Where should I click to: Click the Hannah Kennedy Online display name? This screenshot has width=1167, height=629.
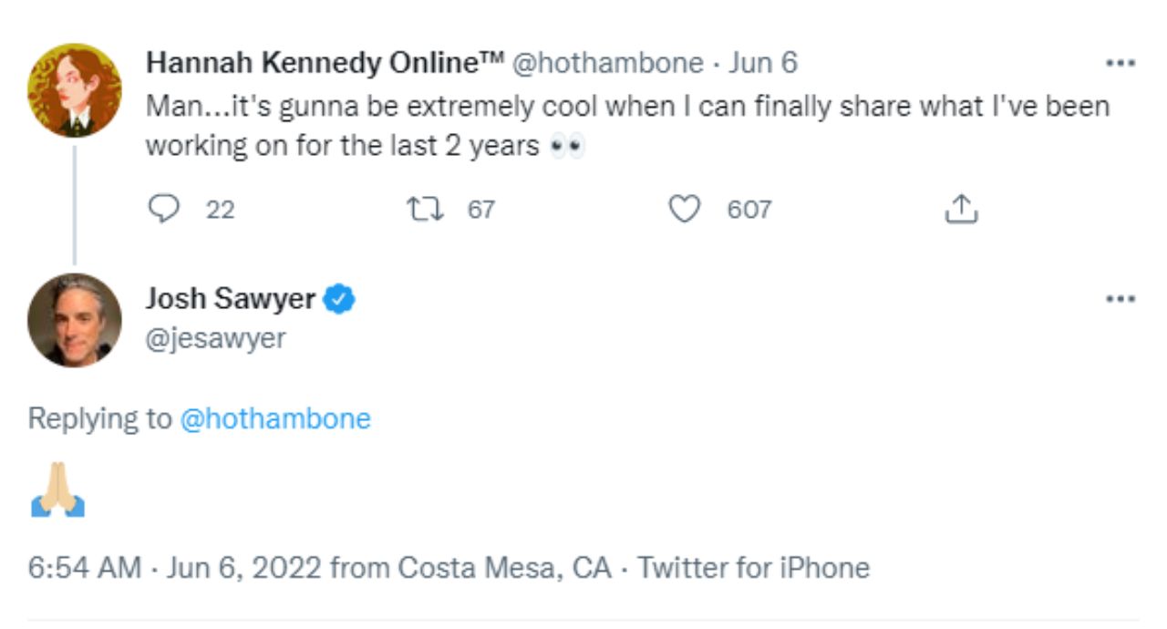(325, 63)
